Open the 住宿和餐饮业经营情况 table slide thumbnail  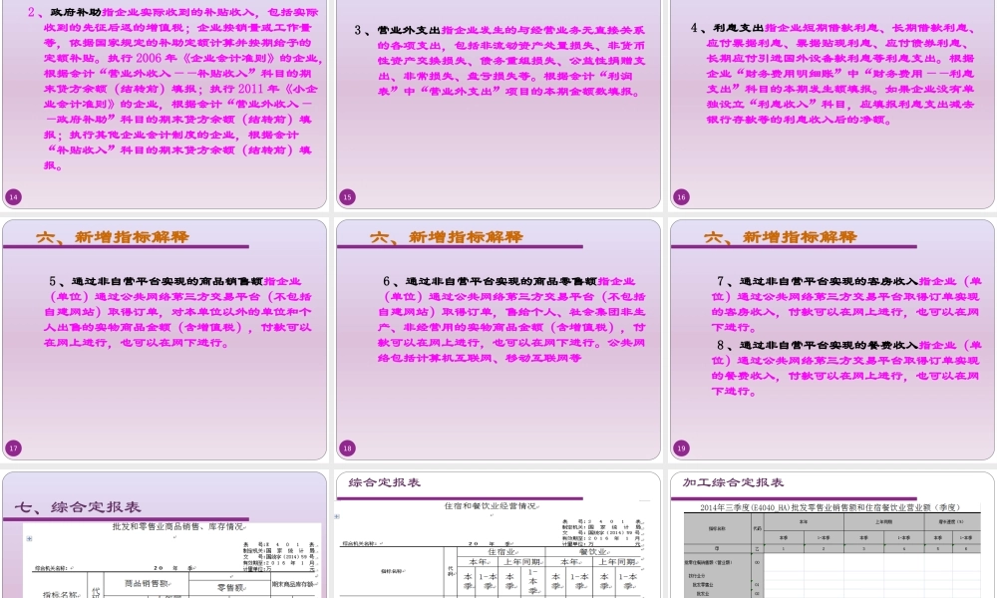[x=498, y=535]
